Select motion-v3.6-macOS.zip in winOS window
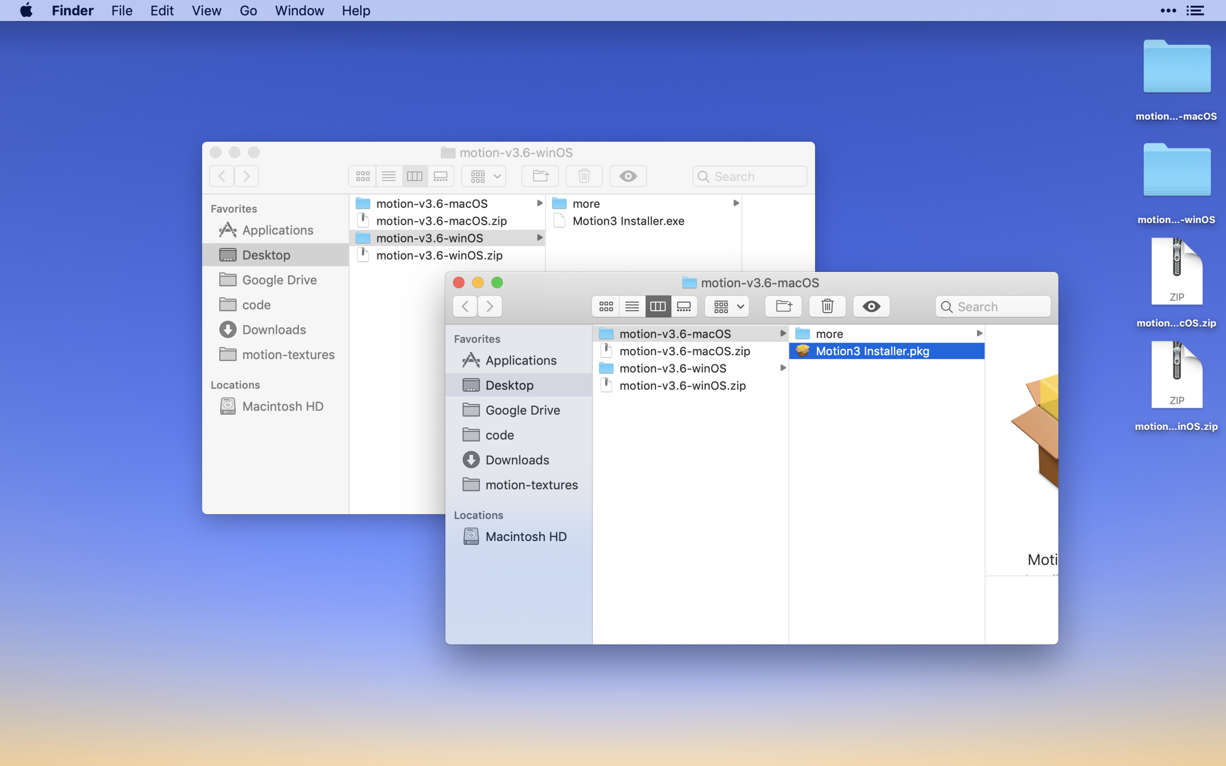 [x=447, y=221]
